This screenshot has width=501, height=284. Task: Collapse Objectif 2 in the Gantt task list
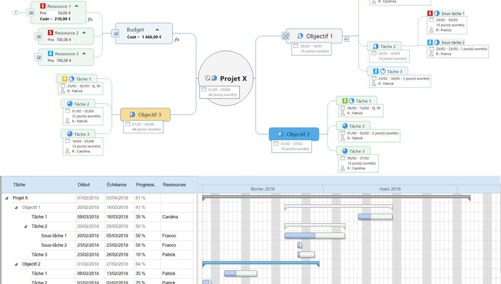[16, 264]
